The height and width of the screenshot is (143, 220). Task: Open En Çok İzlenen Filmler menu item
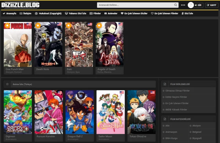[x=164, y=13]
